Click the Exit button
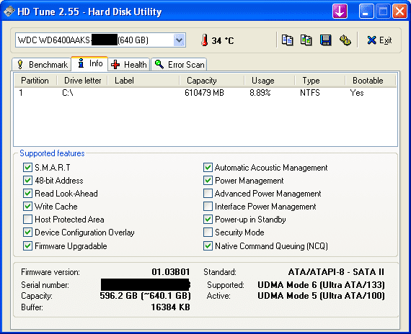 point(379,40)
